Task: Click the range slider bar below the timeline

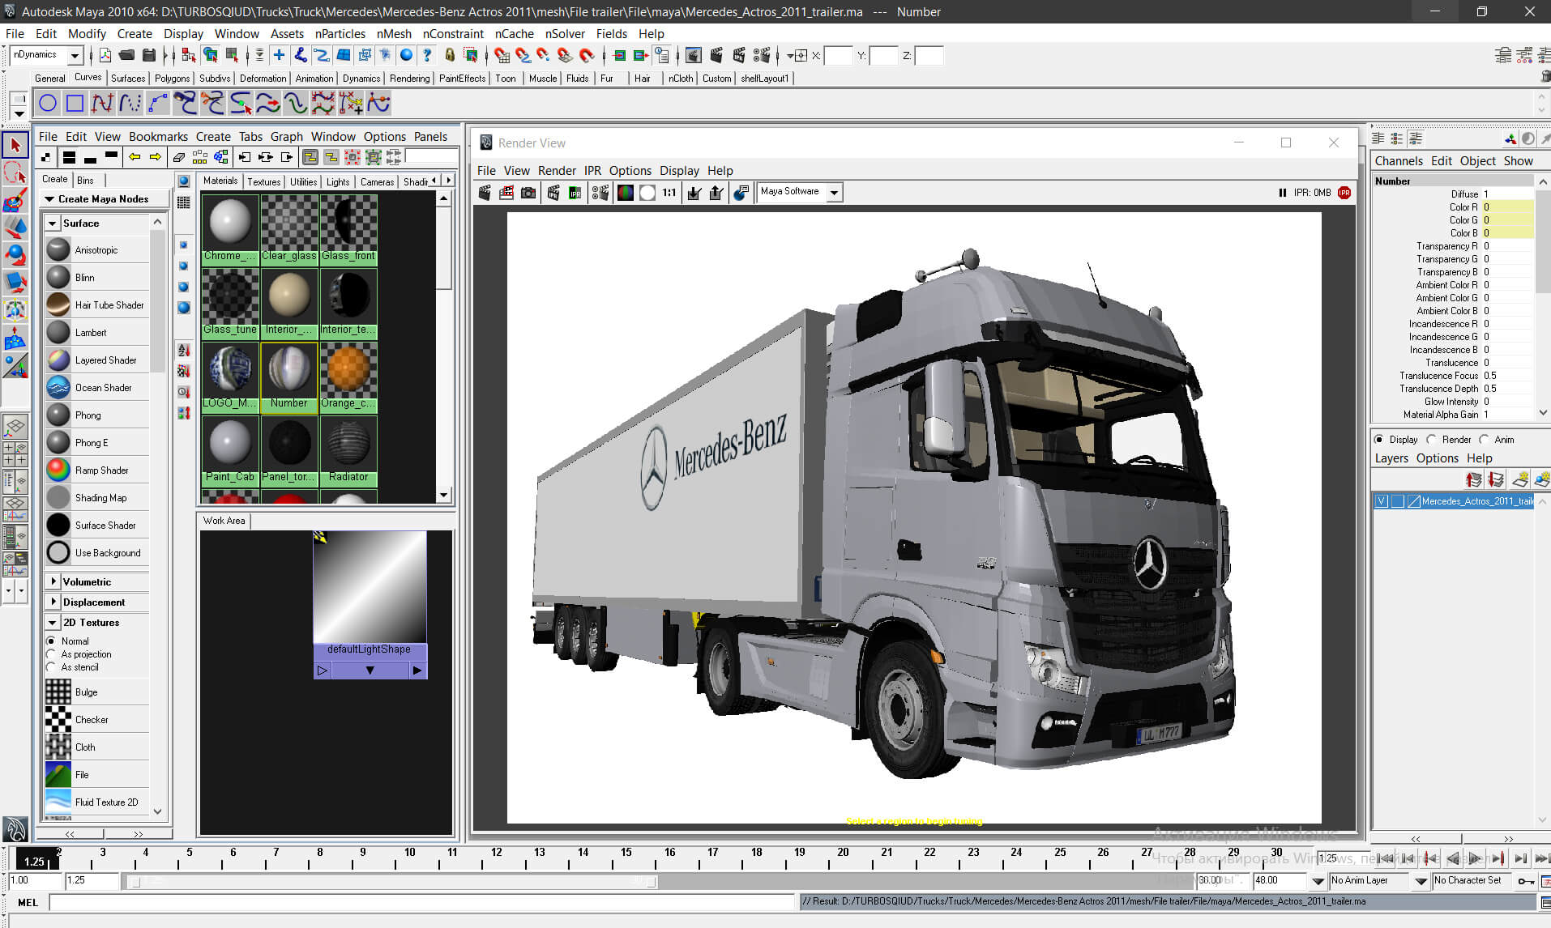Action: [x=392, y=882]
